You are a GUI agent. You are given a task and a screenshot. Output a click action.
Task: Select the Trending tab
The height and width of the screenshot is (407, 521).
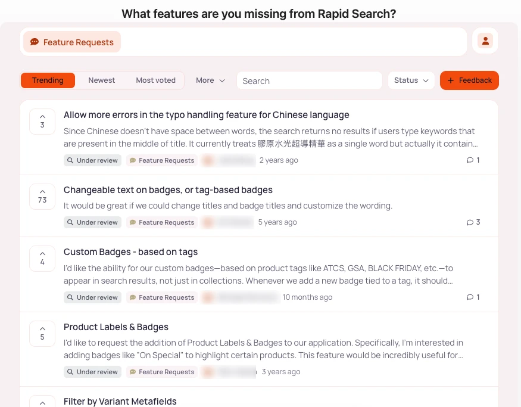[x=48, y=80]
